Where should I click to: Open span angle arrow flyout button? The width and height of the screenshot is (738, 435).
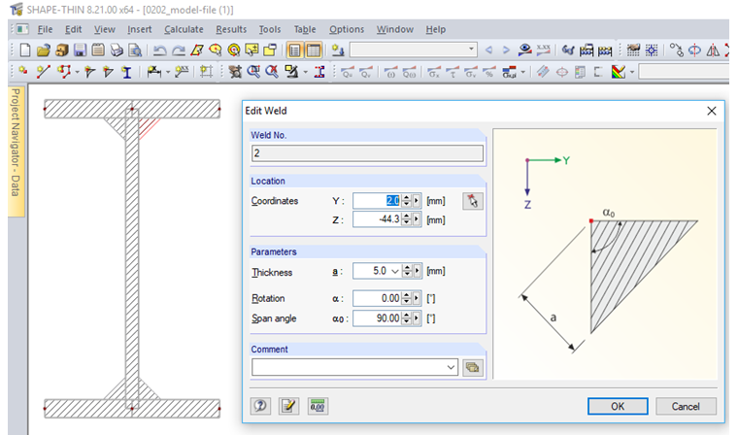click(x=417, y=318)
